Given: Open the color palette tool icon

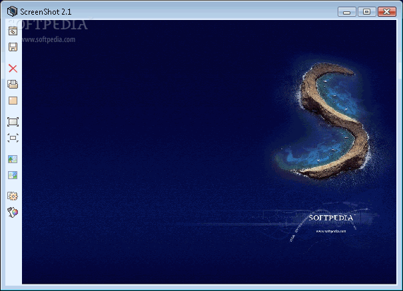Looking at the screenshot, I should [x=13, y=212].
